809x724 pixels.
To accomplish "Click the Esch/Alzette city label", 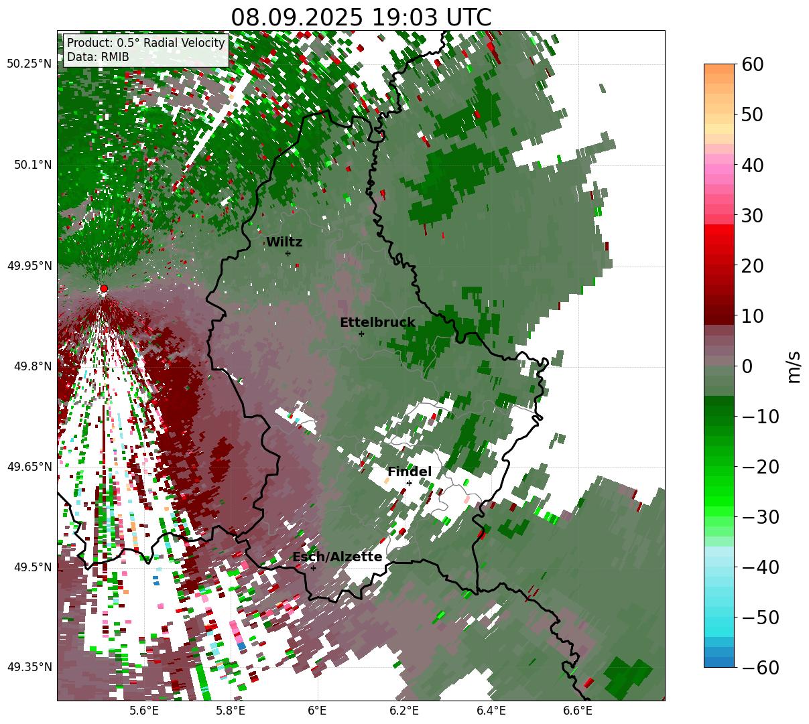I will 337,557.
